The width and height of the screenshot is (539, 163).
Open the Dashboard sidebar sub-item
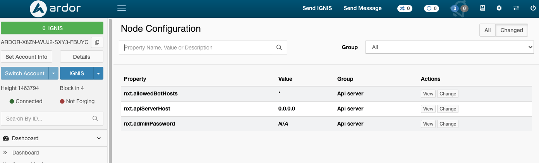click(x=26, y=153)
